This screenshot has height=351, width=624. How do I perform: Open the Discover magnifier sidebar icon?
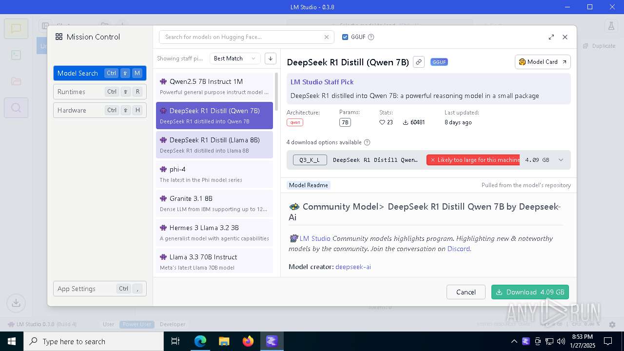16,108
